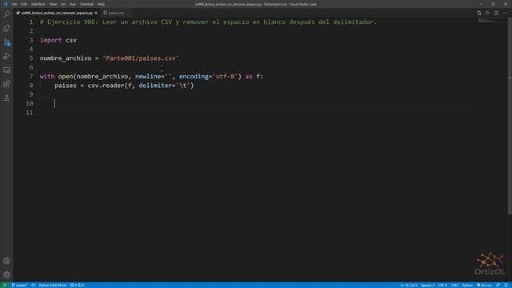Open the Run menu
This screenshot has height=288, width=512.
coord(73,4)
